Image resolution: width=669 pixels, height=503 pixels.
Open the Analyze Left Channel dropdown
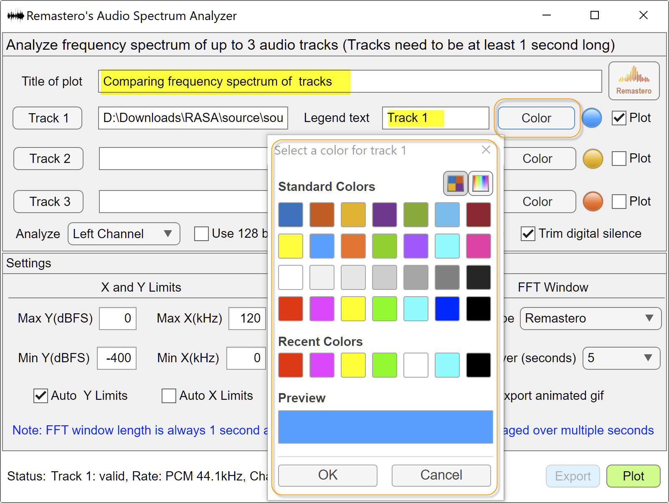pyautogui.click(x=124, y=234)
